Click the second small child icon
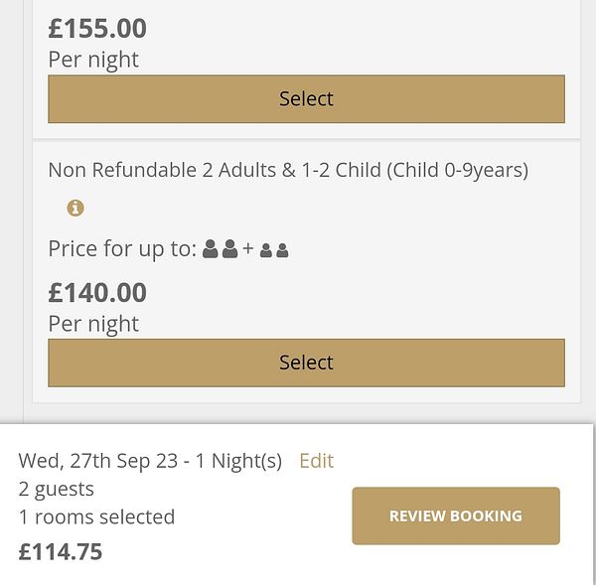The image size is (596, 585). tap(282, 251)
